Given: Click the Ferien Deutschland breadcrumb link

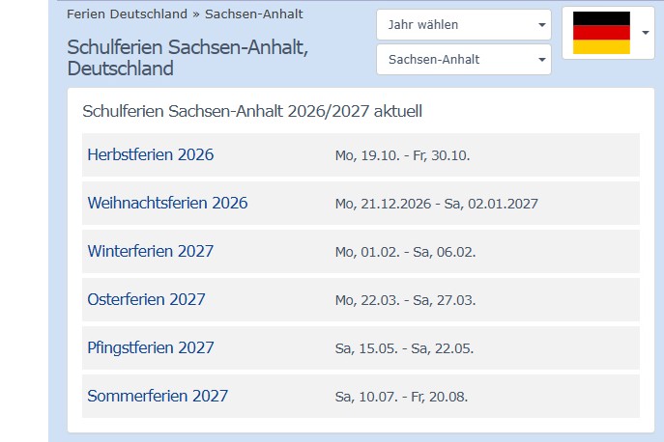Looking at the screenshot, I should (x=127, y=14).
